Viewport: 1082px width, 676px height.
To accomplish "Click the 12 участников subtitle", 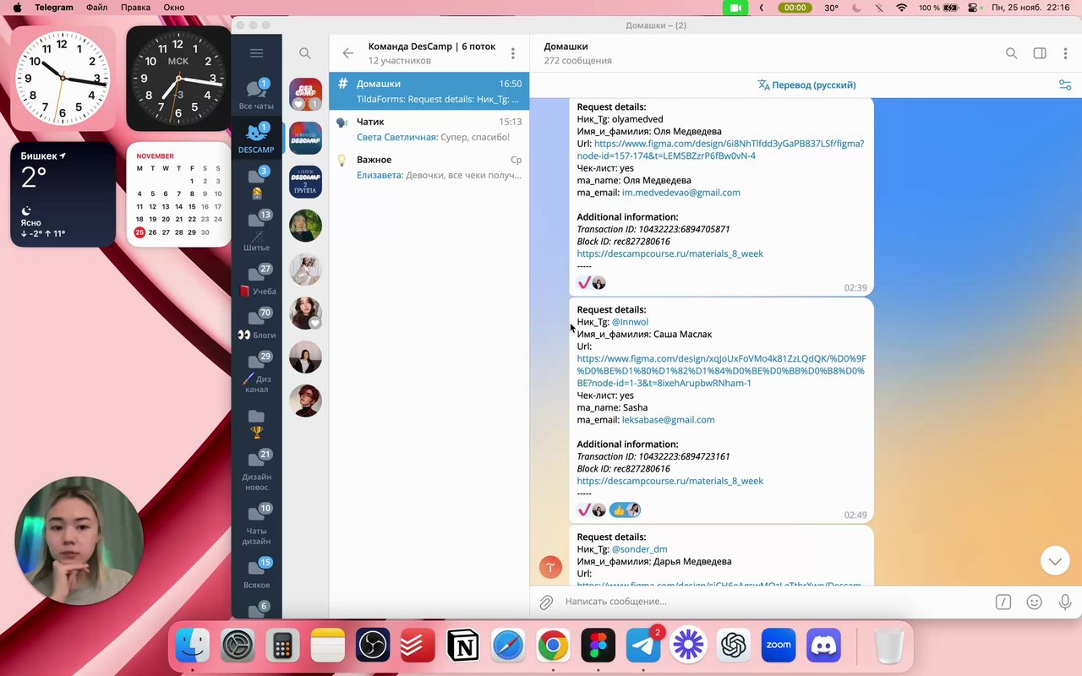I will coord(400,61).
